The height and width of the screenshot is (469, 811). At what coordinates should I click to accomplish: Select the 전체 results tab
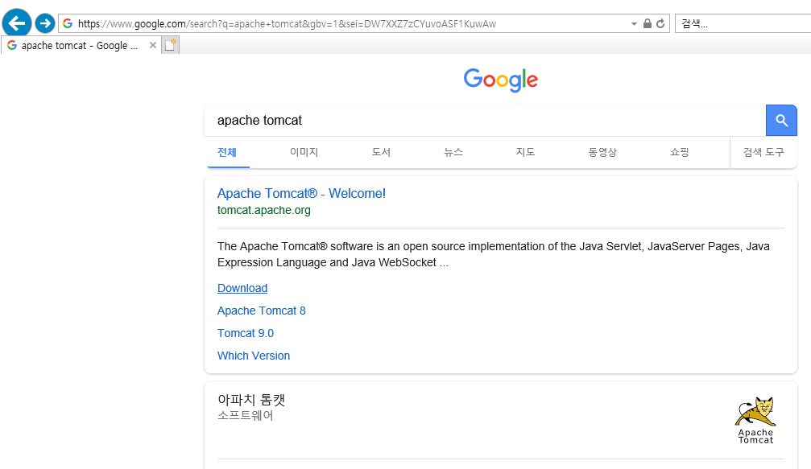(227, 152)
